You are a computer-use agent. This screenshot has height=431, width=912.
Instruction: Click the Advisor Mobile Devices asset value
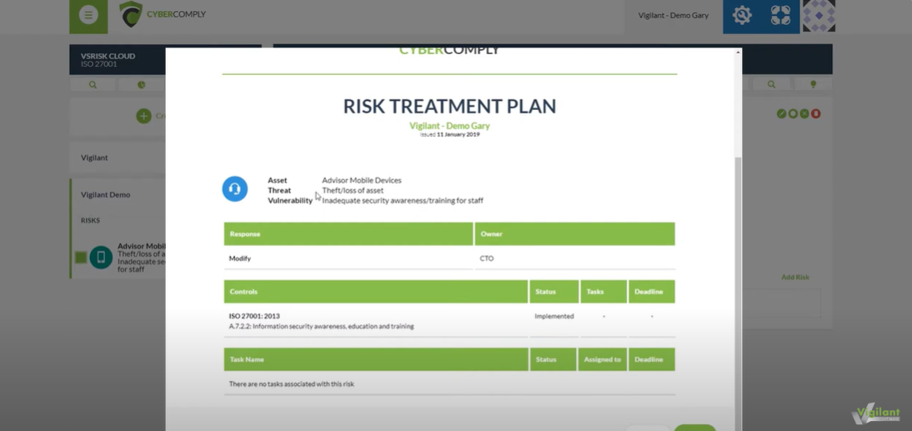click(x=362, y=180)
